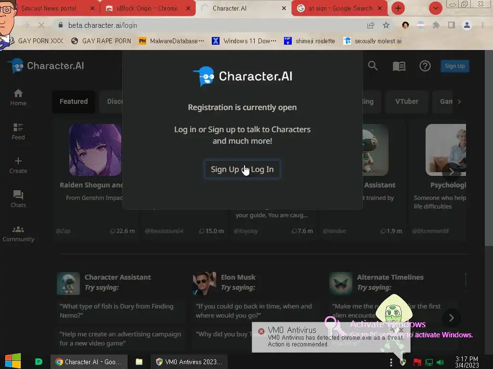Image resolution: width=493 pixels, height=369 pixels.
Task: Advance the Try saying suggestions with the right arrow
Action: [x=452, y=318]
